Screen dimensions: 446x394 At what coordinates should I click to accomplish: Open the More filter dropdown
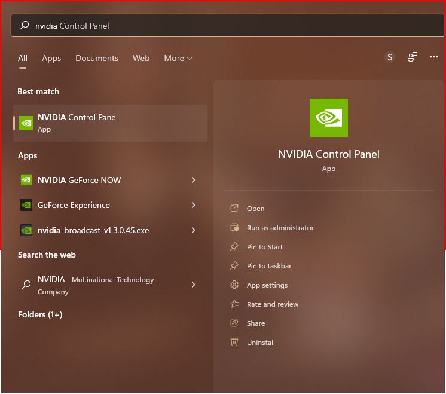tap(178, 58)
